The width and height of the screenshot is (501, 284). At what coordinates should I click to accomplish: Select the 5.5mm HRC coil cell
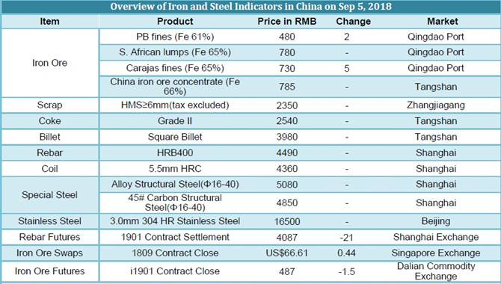[x=175, y=169]
